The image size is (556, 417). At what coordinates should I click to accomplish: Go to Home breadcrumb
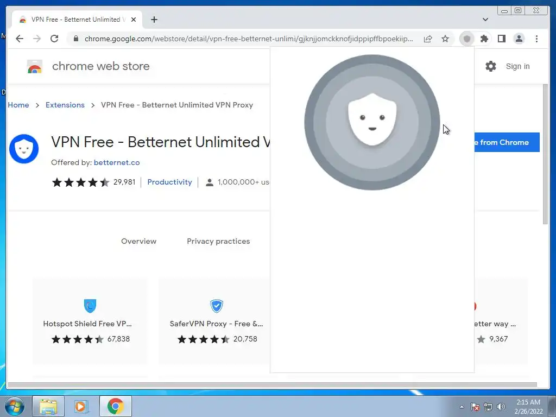click(x=18, y=105)
